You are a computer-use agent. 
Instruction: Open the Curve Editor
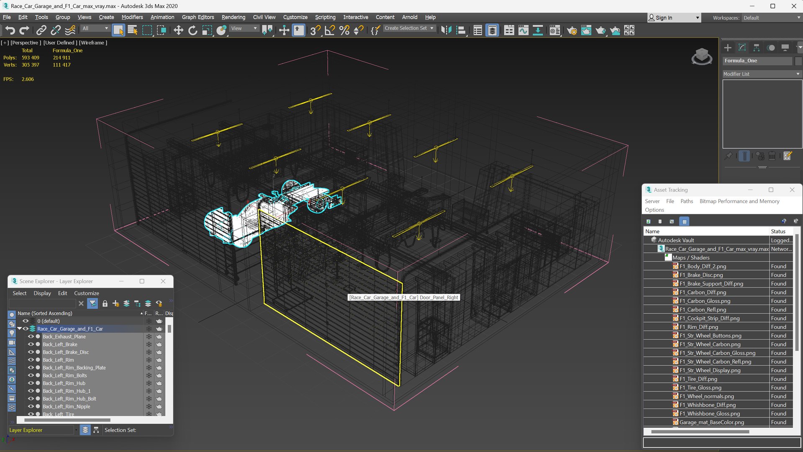[x=523, y=30]
